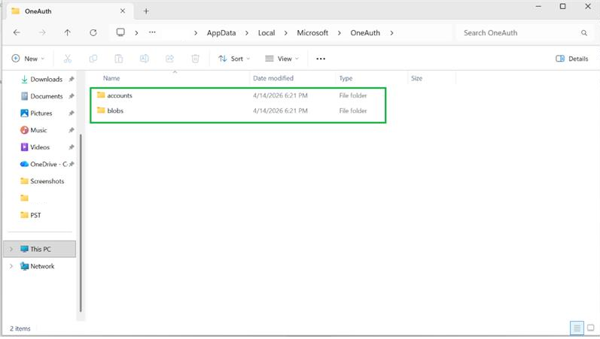Screen dimensions: 600x339
Task: Click the Back navigation arrow
Action: click(17, 33)
